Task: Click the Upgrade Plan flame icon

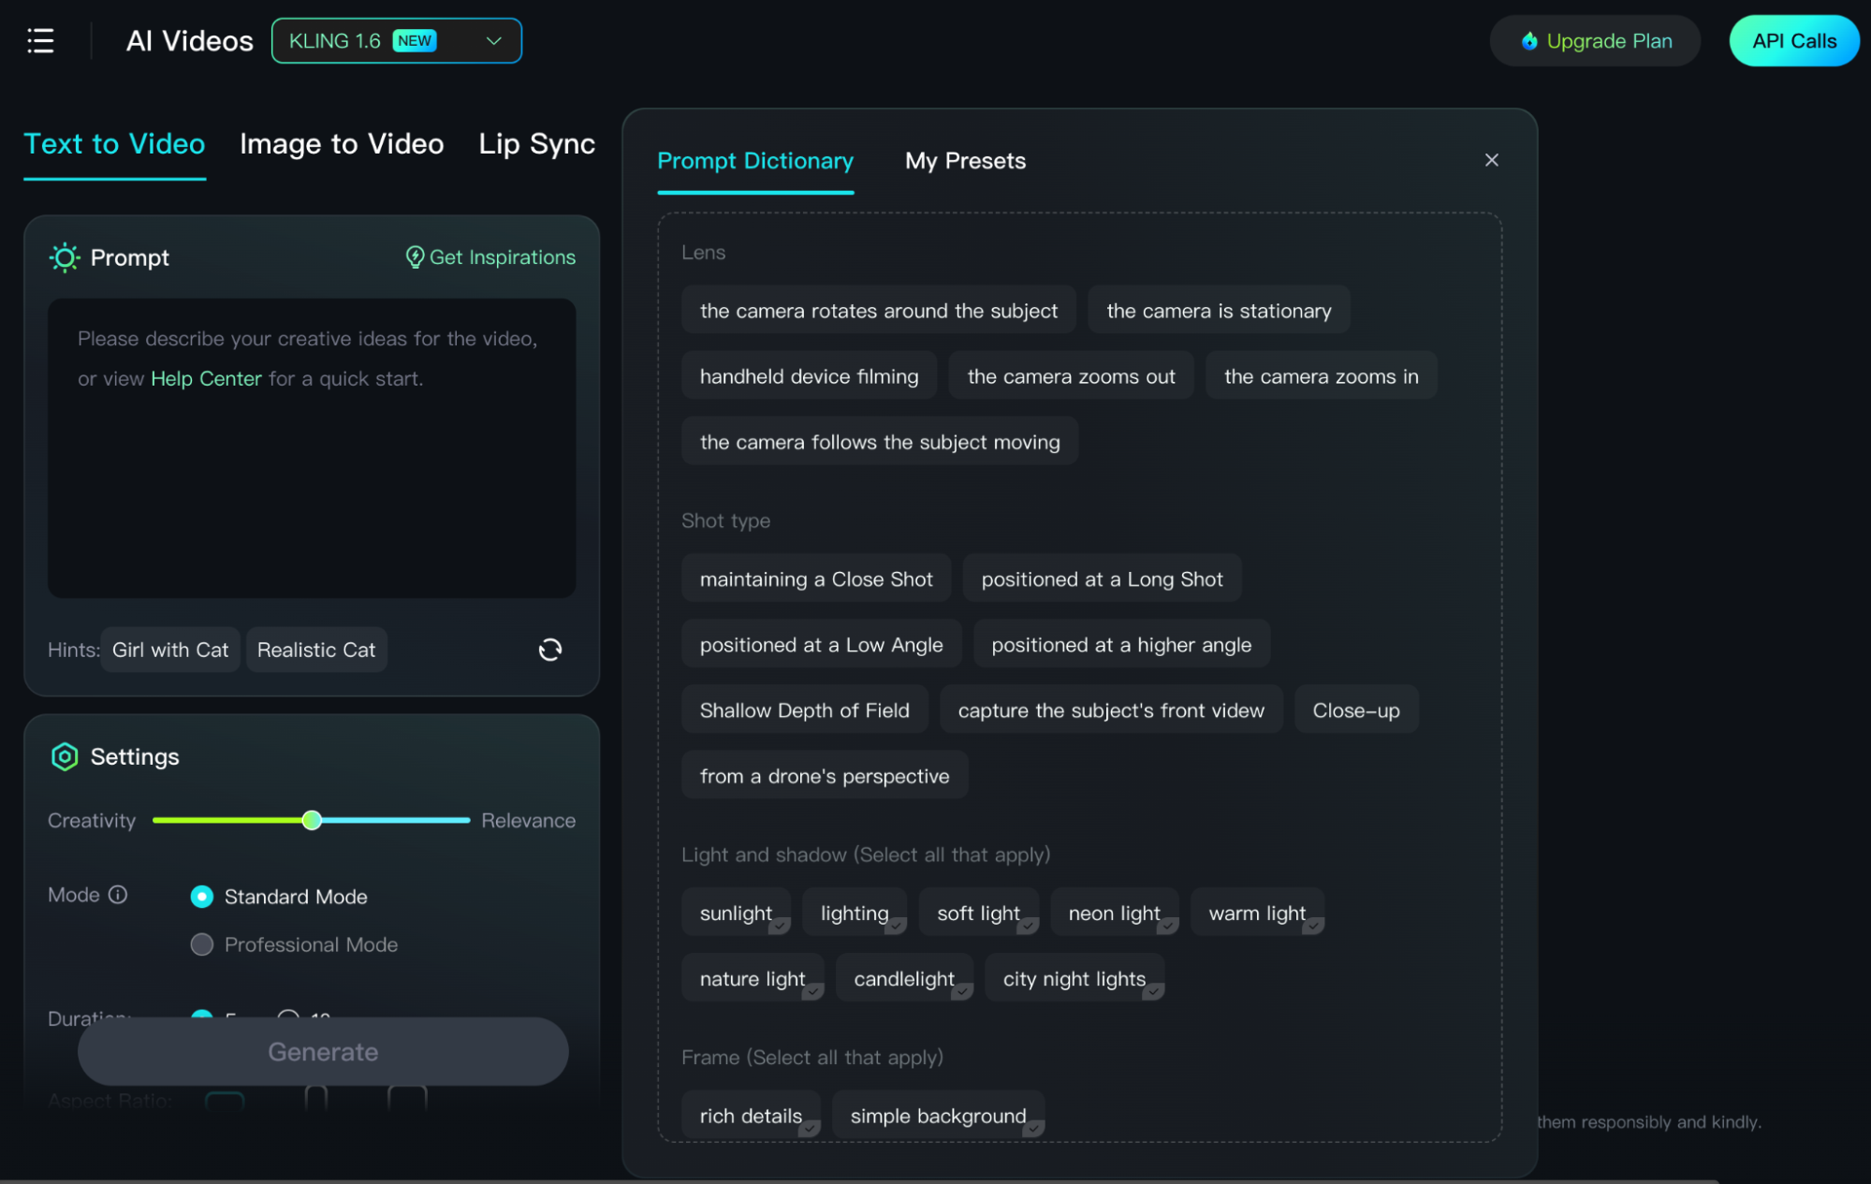Action: [x=1529, y=41]
